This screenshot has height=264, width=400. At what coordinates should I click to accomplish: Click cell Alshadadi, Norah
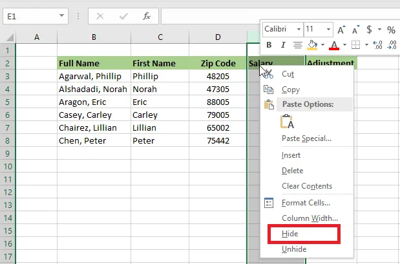click(94, 90)
